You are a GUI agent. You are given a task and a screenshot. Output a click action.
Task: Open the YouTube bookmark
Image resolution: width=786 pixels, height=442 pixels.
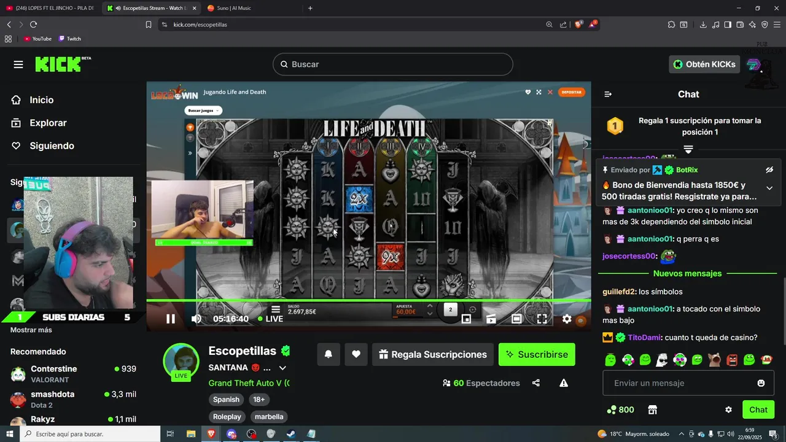click(37, 39)
